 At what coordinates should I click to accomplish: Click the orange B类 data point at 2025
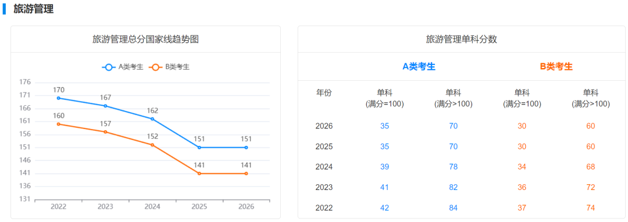click(199, 174)
